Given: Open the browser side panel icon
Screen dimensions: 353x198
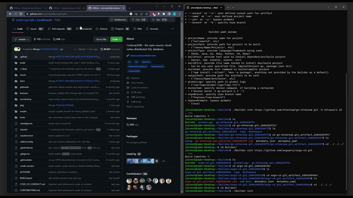Looking at the screenshot, I should point(169,14).
